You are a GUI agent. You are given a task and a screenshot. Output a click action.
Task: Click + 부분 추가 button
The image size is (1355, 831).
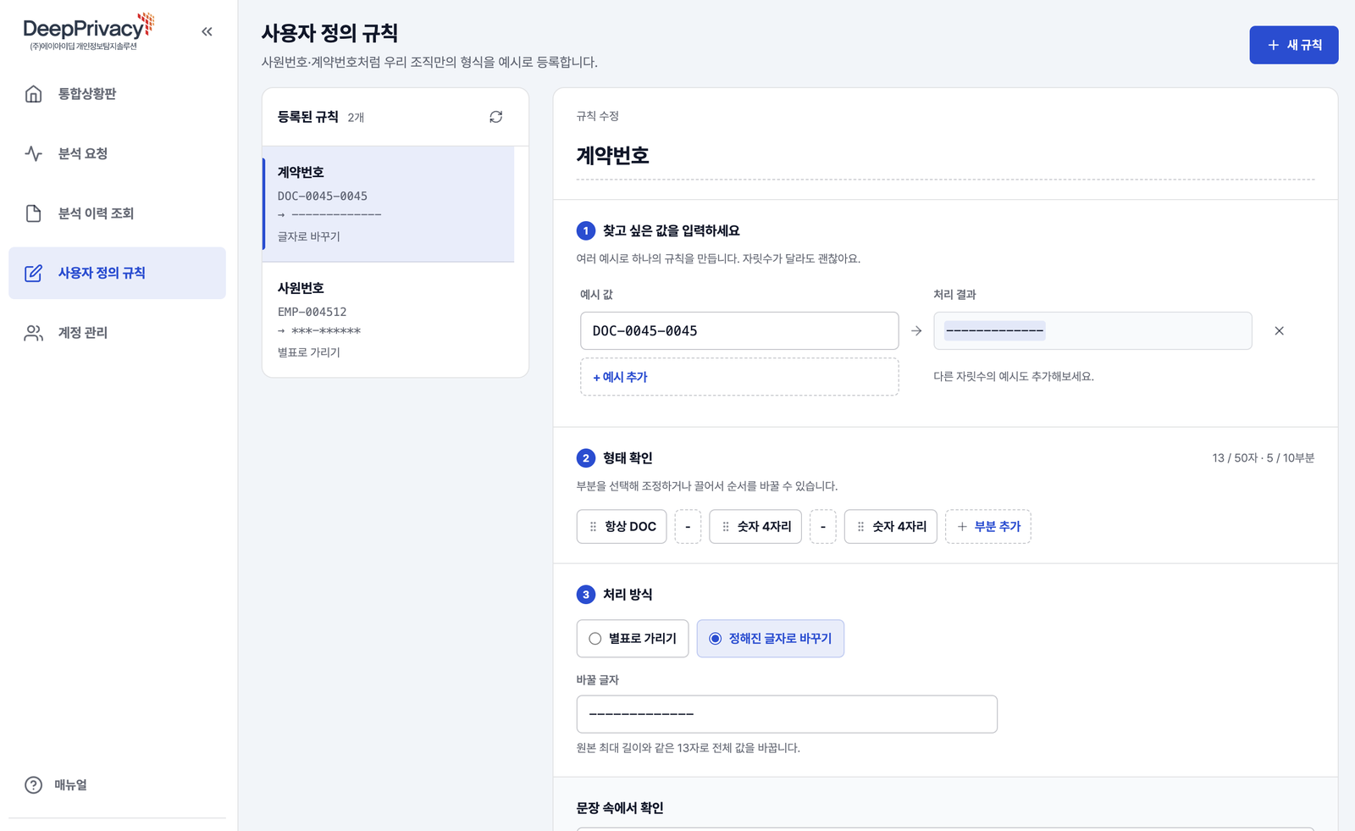pos(988,527)
